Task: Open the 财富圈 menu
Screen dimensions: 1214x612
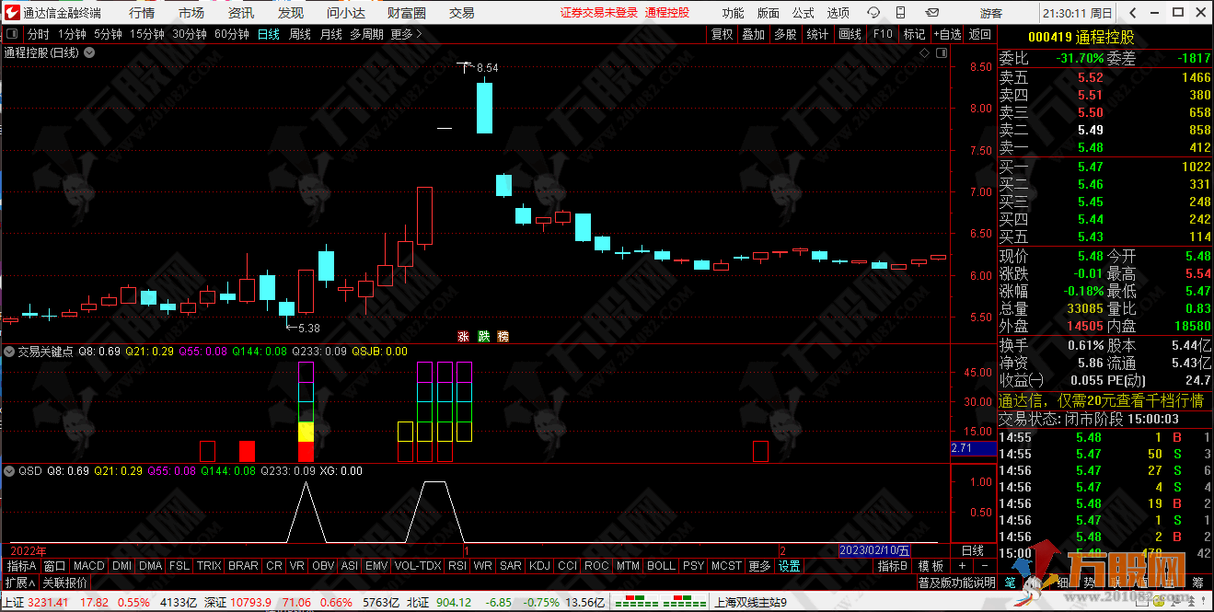Action: [x=407, y=13]
